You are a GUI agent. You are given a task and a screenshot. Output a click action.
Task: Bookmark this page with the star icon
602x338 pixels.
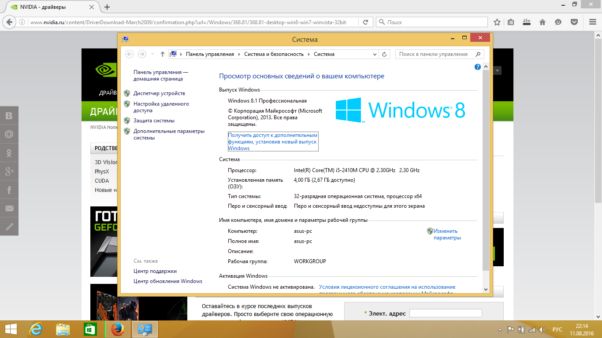(x=497, y=22)
